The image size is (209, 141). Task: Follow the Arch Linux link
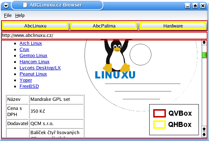[31, 43]
